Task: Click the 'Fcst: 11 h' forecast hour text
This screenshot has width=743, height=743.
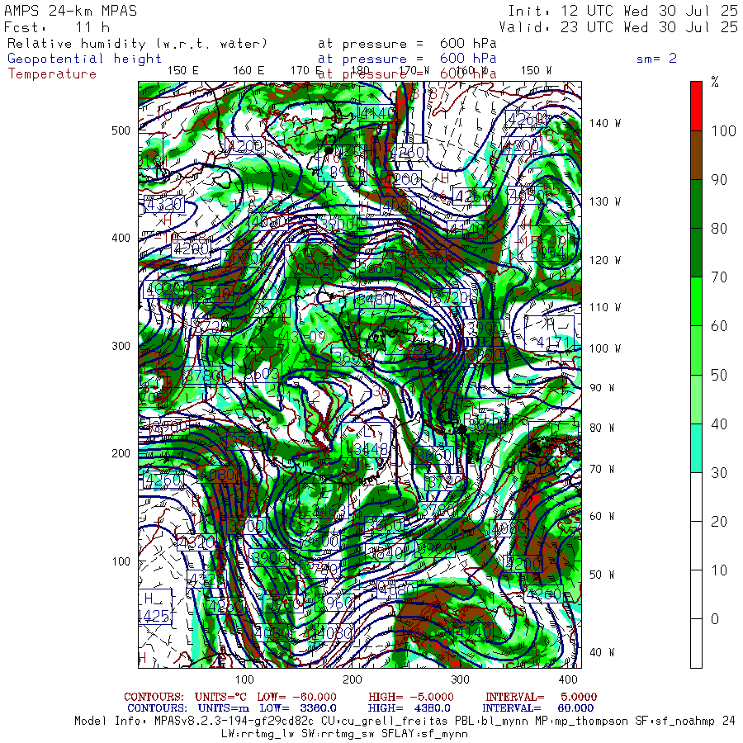Action: pyautogui.click(x=57, y=27)
